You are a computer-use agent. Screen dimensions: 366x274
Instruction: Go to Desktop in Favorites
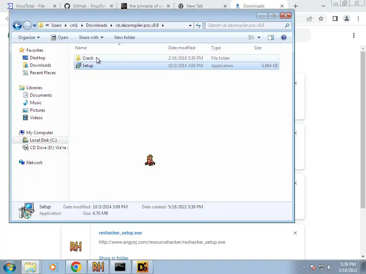click(37, 57)
